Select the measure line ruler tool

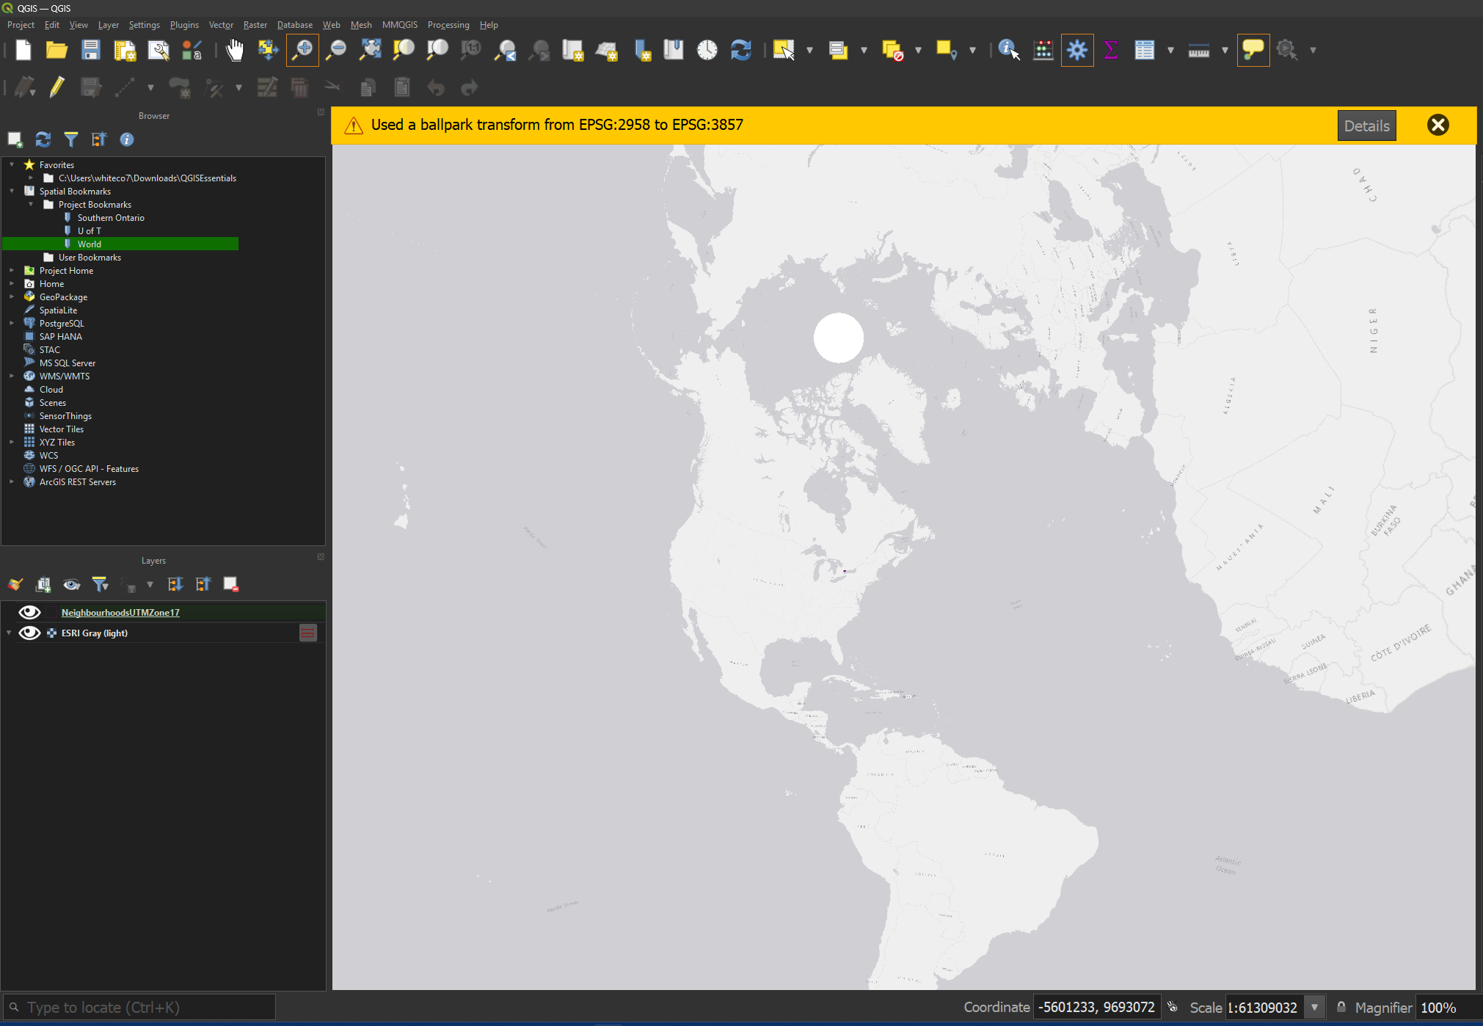(1199, 50)
